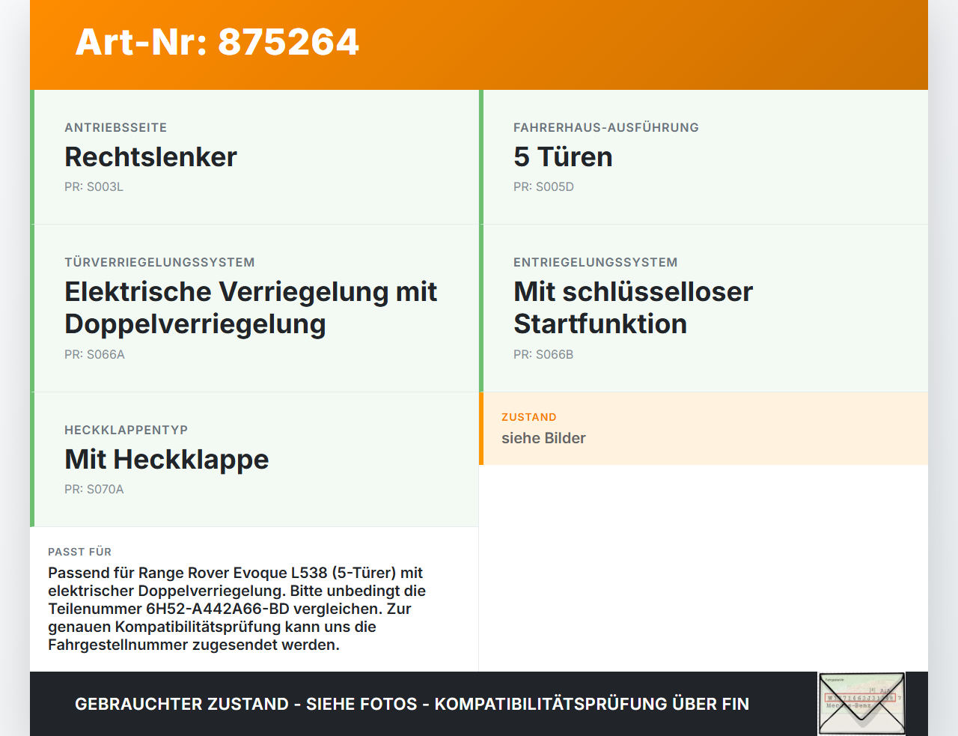Click PR code S070A

point(94,490)
